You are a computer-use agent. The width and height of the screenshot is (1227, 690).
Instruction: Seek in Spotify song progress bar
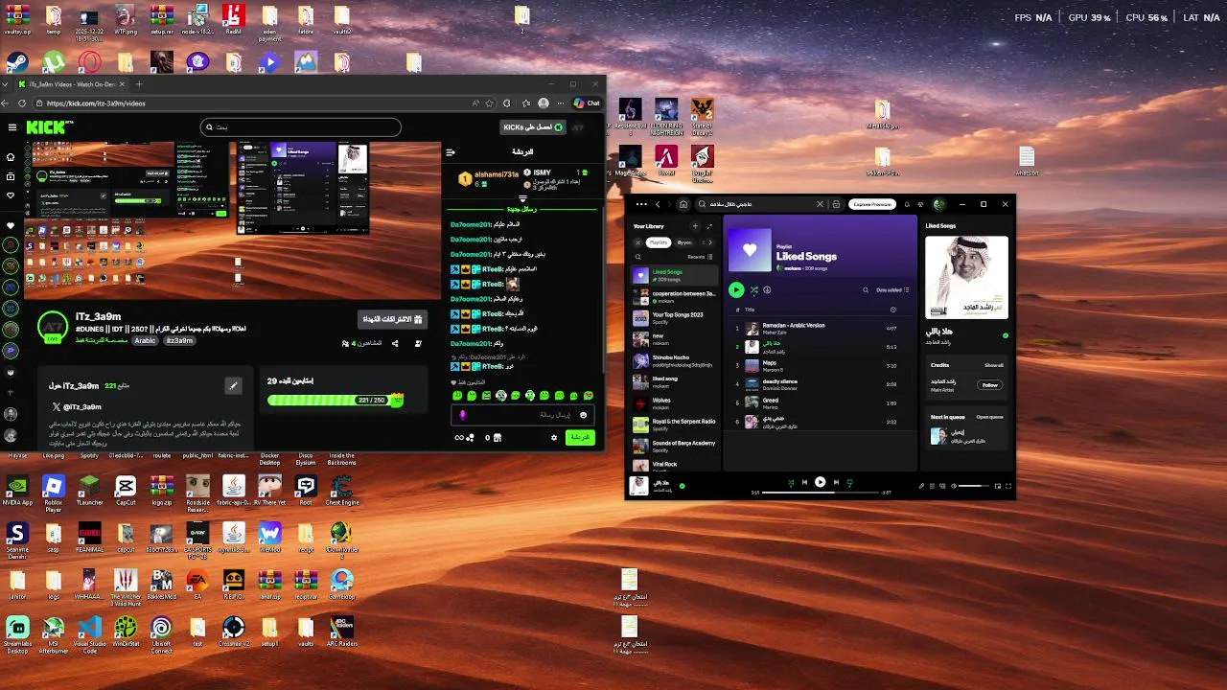(820, 493)
